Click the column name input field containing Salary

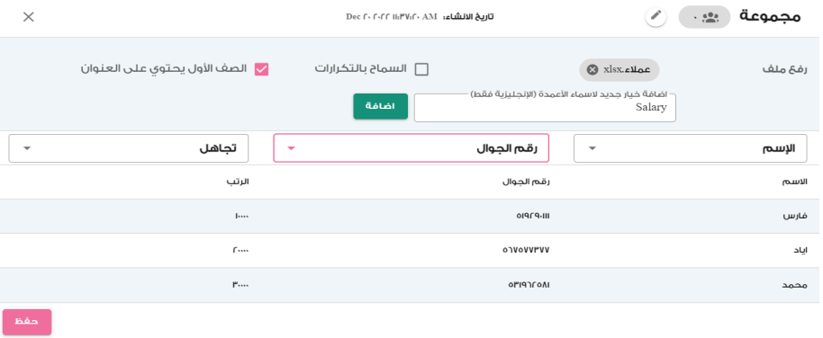(545, 108)
